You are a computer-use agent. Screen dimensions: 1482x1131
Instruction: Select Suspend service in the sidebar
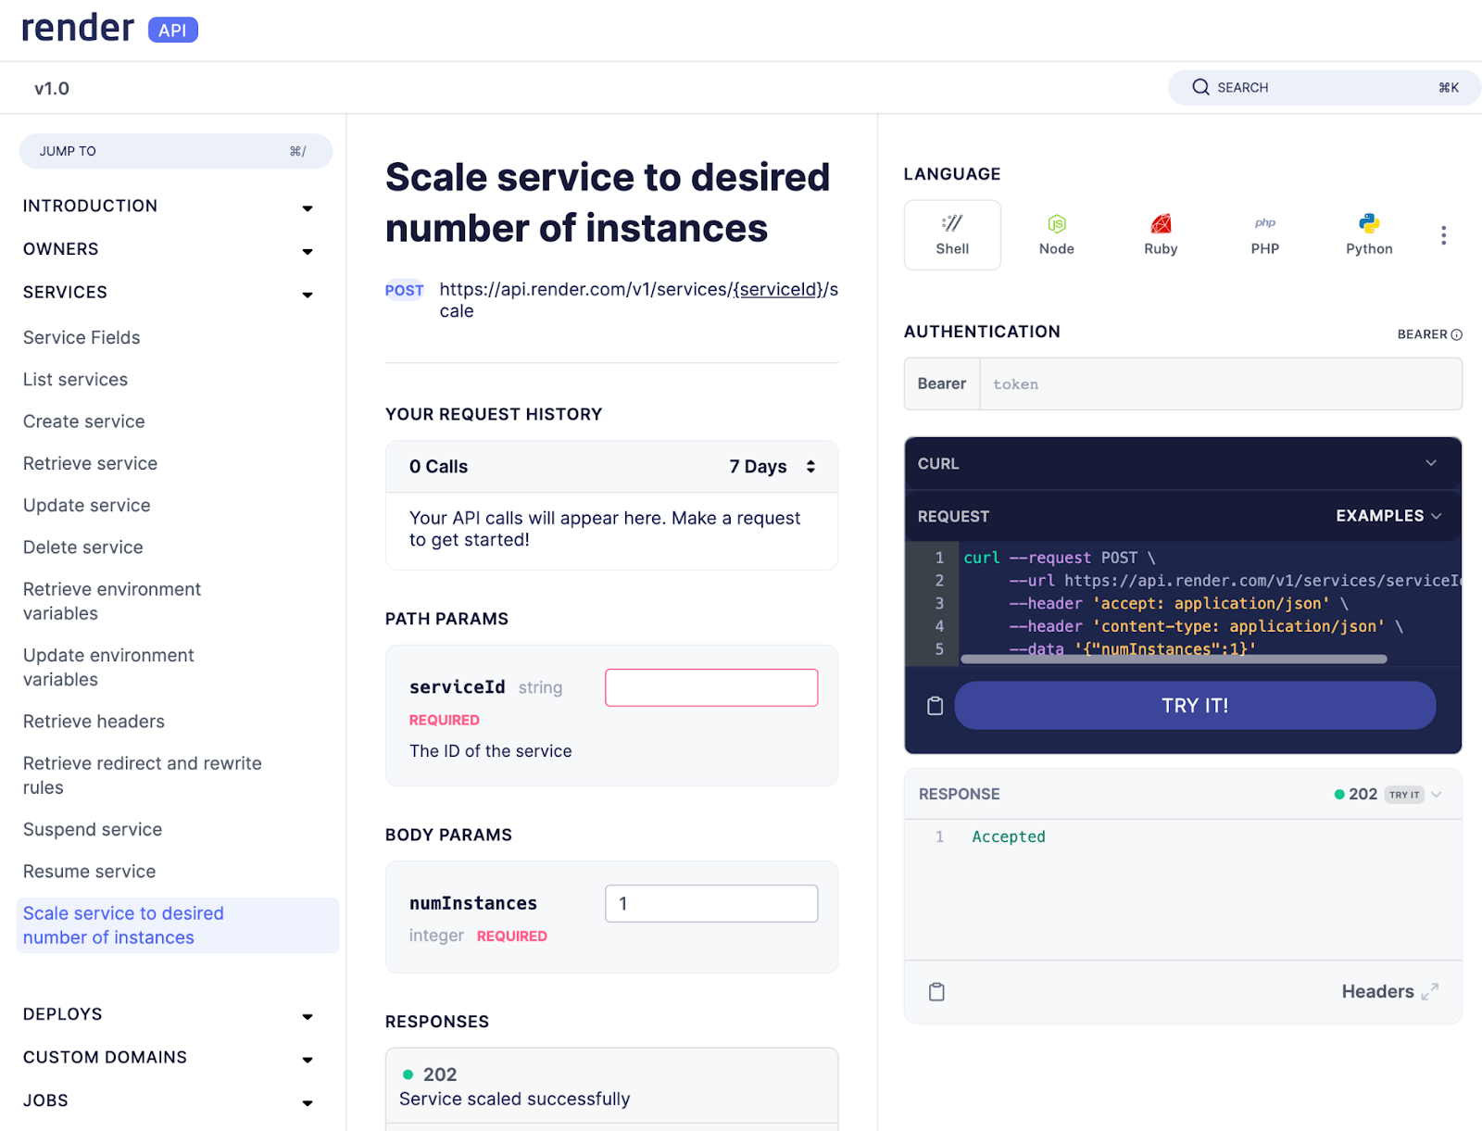(x=92, y=829)
